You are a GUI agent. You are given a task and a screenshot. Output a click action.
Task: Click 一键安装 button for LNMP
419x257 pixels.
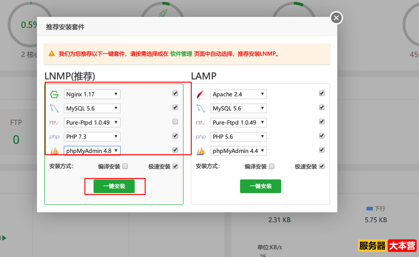tap(114, 186)
